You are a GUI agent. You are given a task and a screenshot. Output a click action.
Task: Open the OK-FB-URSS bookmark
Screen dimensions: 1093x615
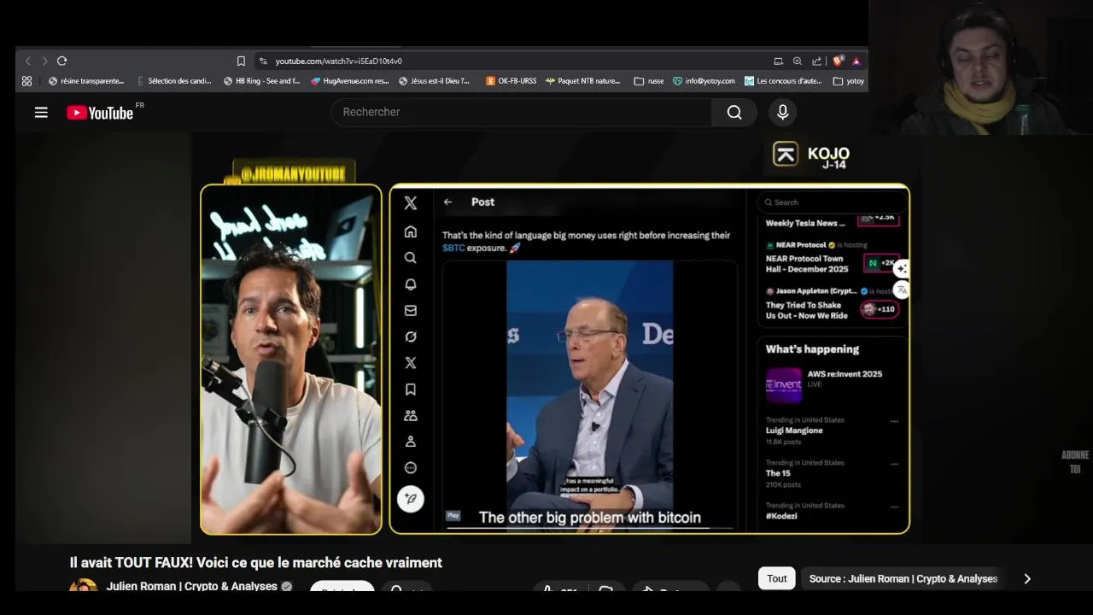(x=511, y=81)
